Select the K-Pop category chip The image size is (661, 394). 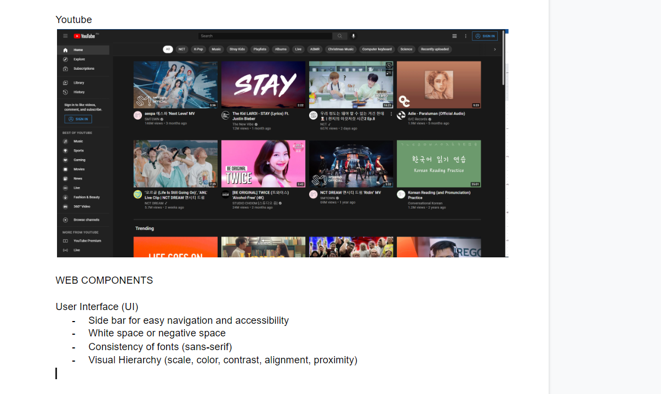[x=198, y=49]
